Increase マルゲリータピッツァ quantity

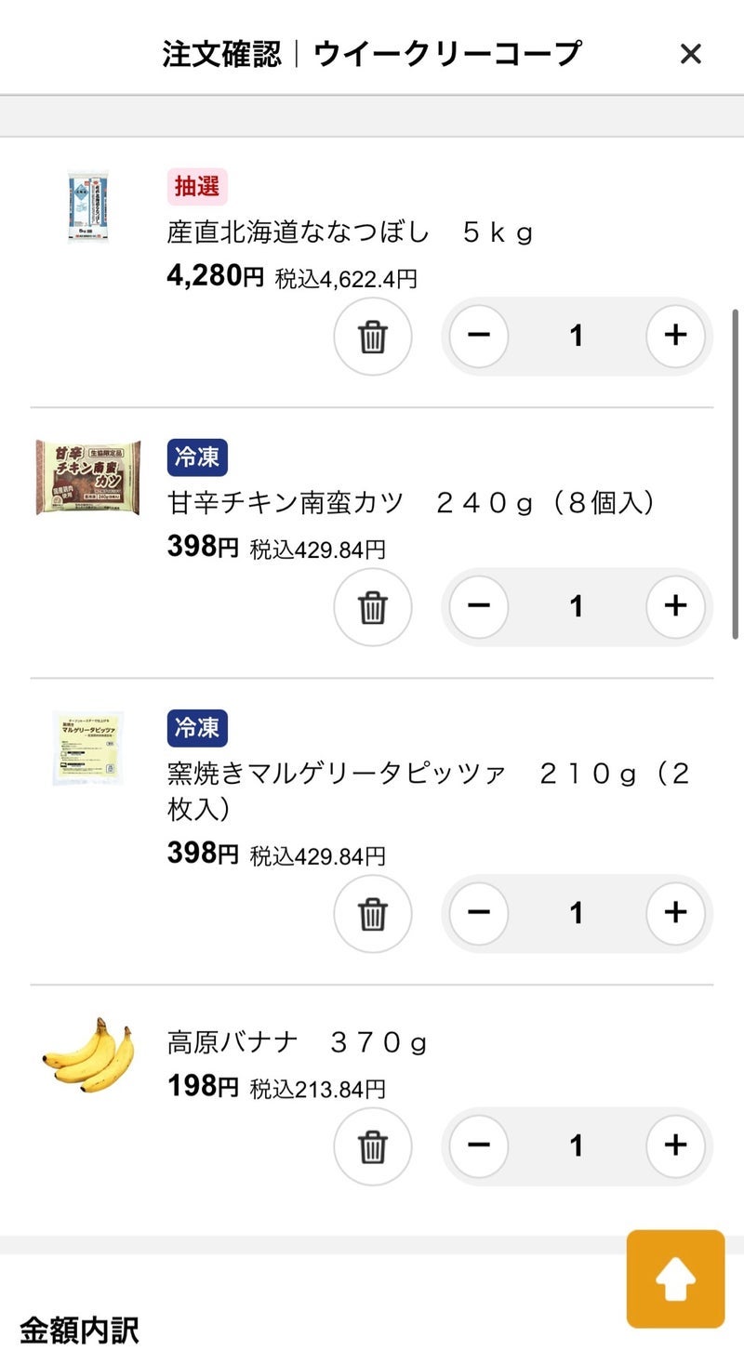click(x=675, y=913)
